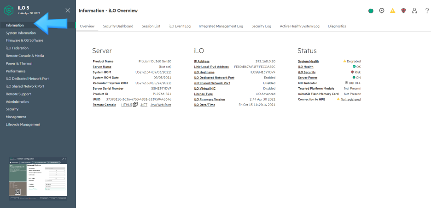This screenshot has width=431, height=208.
Task: Open Firmware & OS Software
Action: (x=24, y=40)
